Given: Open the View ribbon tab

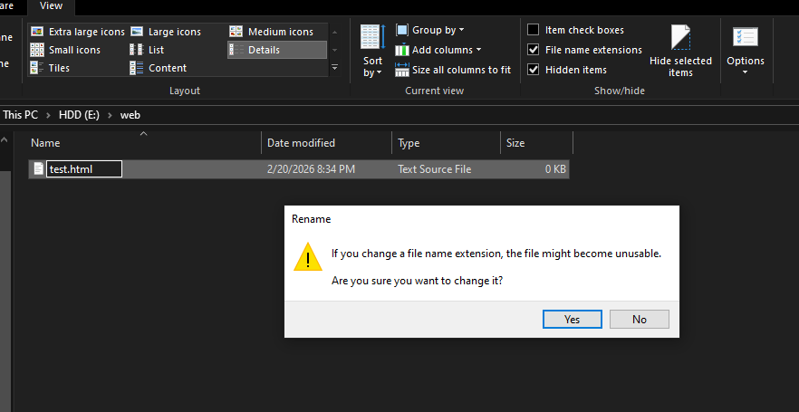Looking at the screenshot, I should [x=51, y=6].
